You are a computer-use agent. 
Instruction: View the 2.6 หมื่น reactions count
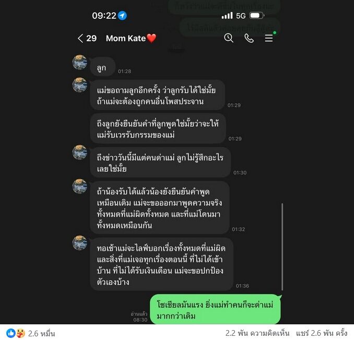point(42,333)
